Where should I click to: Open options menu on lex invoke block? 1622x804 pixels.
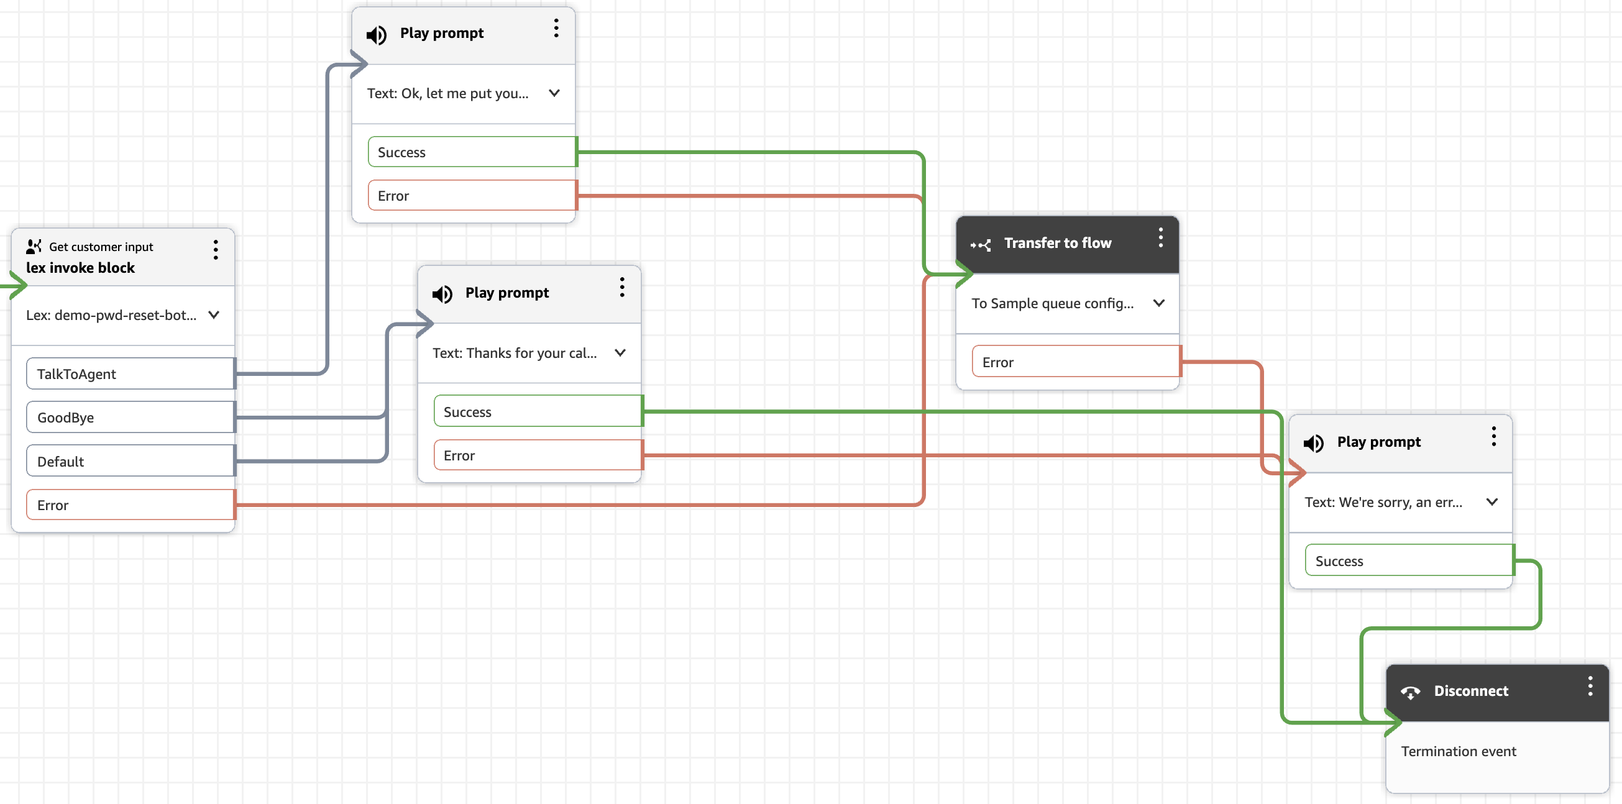[x=216, y=249]
